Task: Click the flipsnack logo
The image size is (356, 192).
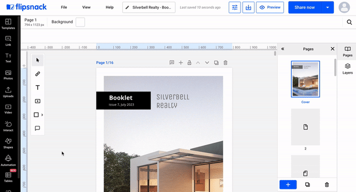Action: point(26,7)
